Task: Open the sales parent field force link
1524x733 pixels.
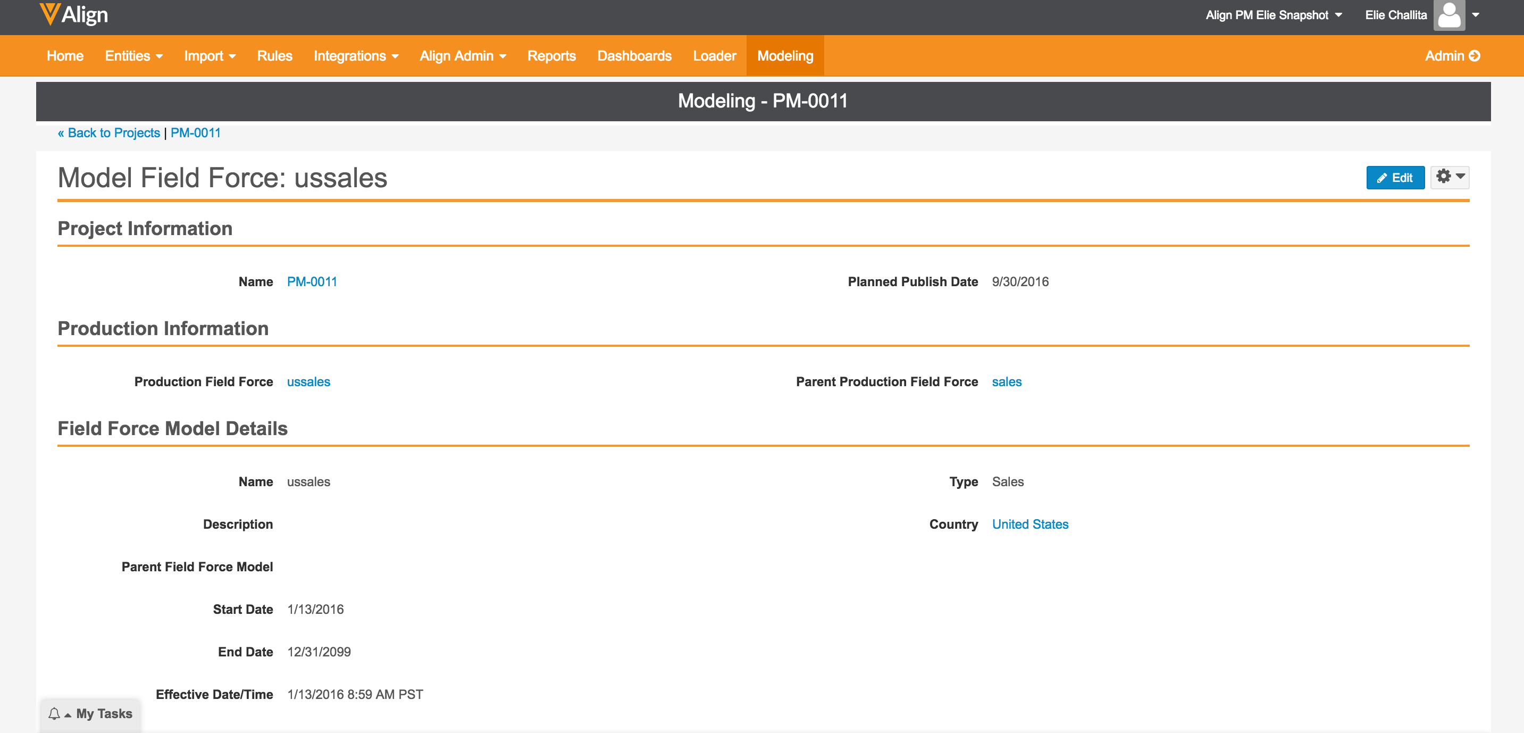Action: click(1006, 381)
